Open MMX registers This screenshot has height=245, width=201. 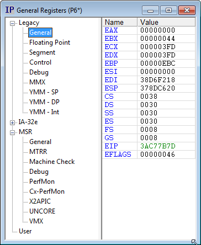(x=37, y=82)
